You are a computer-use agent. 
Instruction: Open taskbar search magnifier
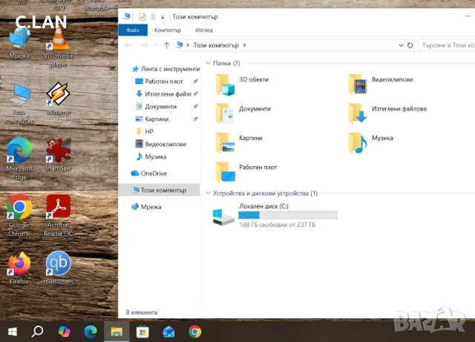38,332
